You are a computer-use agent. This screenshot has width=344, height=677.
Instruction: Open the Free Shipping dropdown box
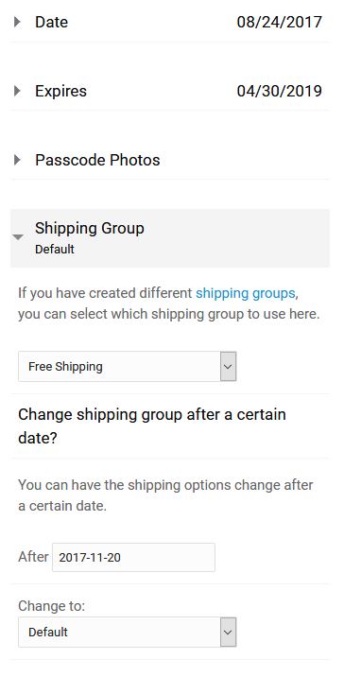[x=127, y=366]
